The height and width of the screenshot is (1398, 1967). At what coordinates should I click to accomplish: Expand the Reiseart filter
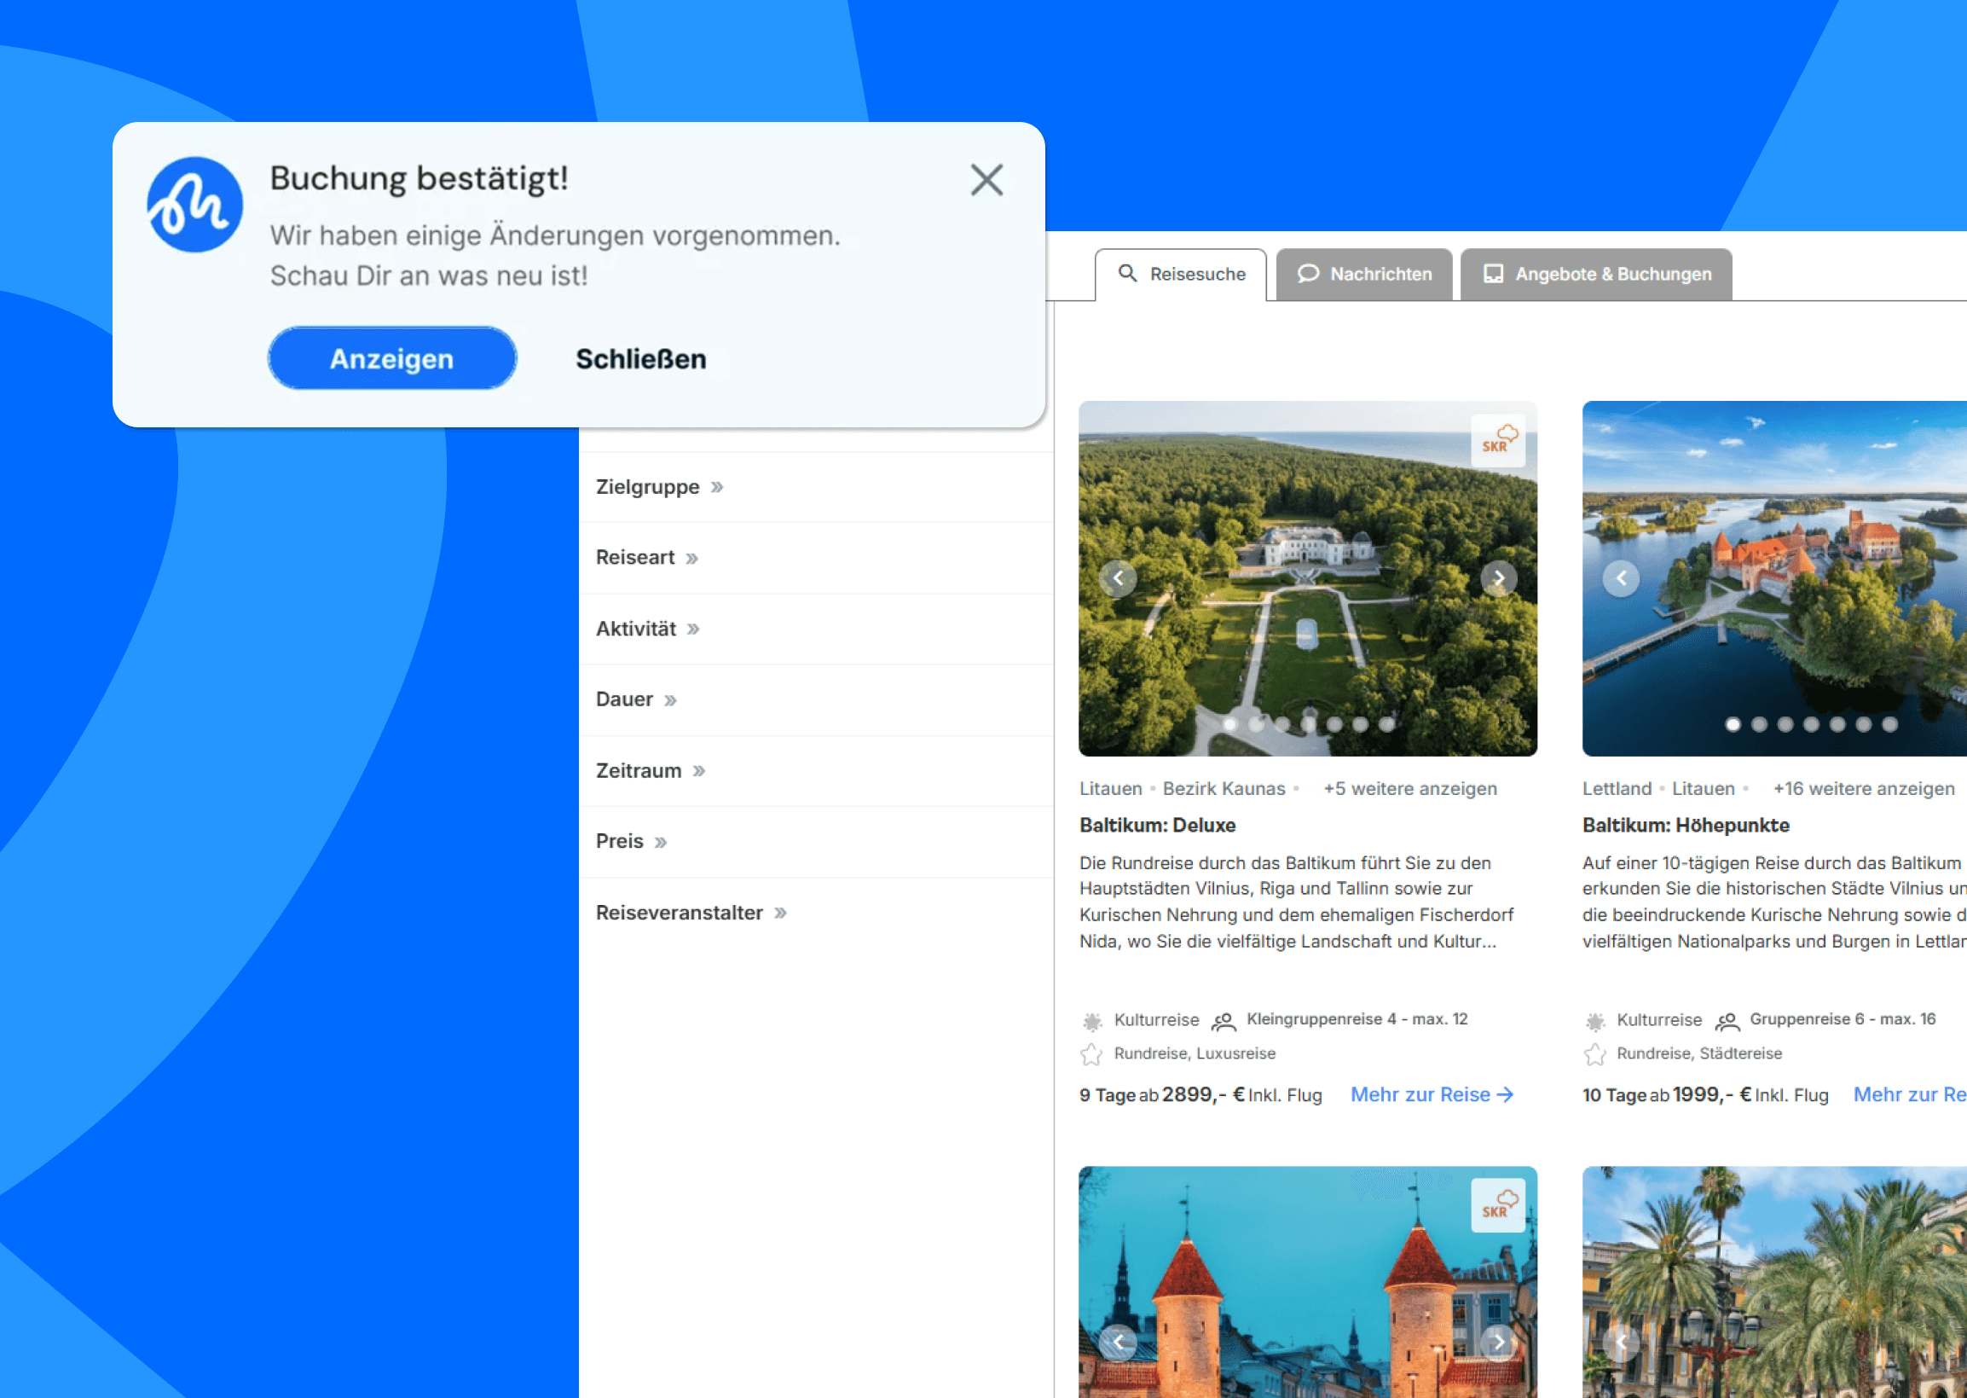click(x=816, y=558)
